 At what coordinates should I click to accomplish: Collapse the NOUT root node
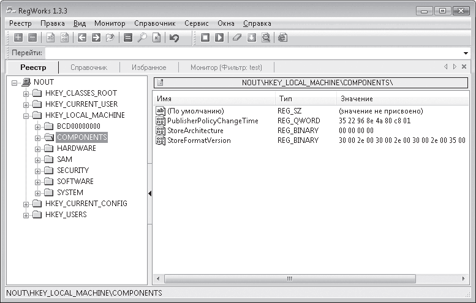pos(14,83)
